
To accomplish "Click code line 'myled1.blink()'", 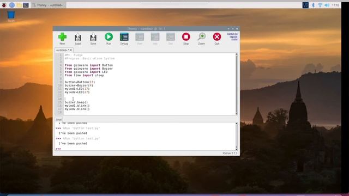I will pyautogui.click(x=77, y=106).
